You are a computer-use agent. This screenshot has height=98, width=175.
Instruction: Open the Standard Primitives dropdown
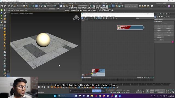pyautogui.click(x=164, y=19)
